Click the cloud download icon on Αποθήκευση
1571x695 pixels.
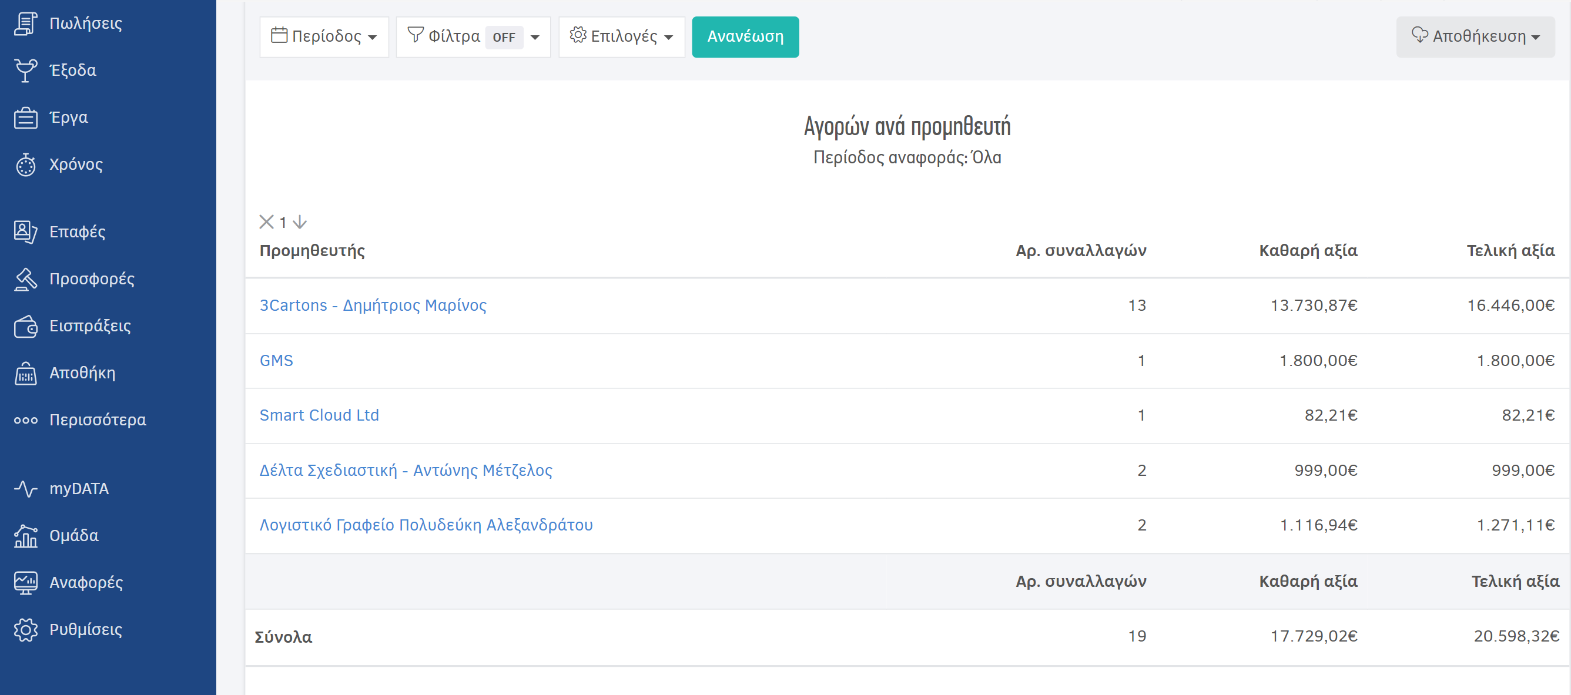tap(1419, 35)
